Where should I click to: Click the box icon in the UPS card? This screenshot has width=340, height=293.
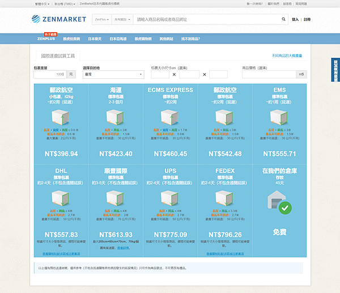169,198
